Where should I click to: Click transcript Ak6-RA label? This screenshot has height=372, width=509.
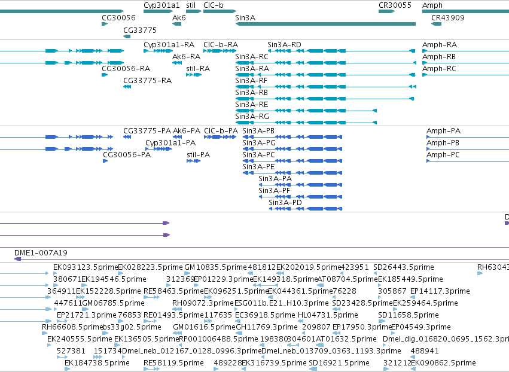pos(187,57)
